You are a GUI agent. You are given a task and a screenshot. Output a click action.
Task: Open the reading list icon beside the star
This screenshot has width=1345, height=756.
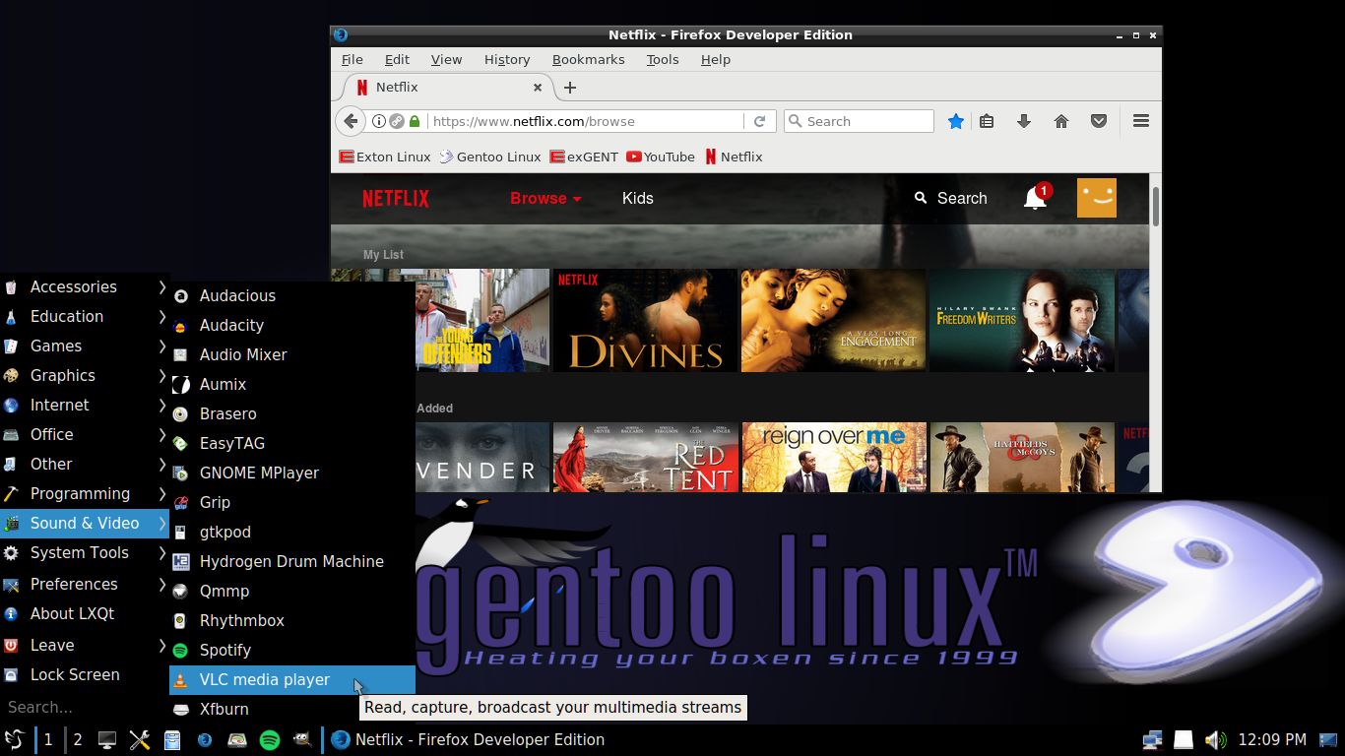(987, 121)
